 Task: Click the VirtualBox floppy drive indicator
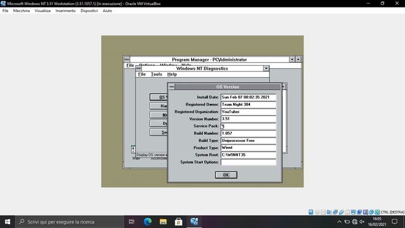tap(323, 212)
